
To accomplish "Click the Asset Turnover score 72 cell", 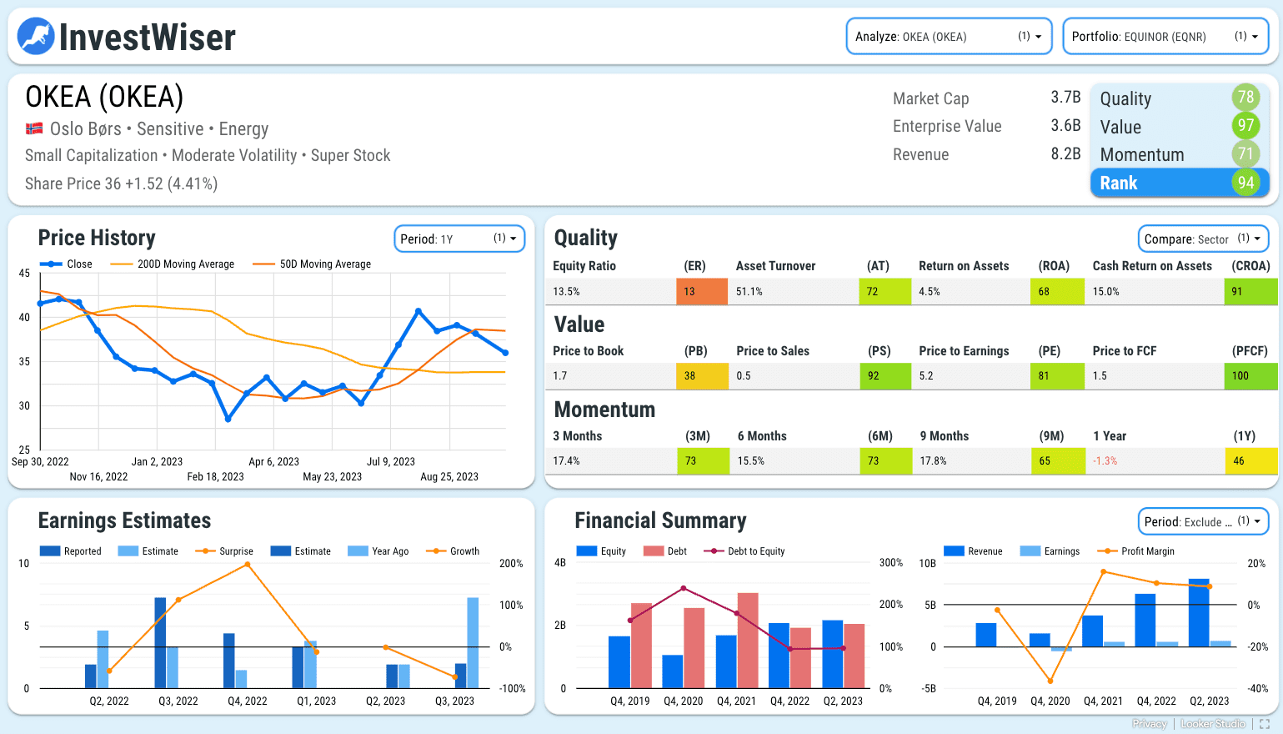I will point(885,292).
